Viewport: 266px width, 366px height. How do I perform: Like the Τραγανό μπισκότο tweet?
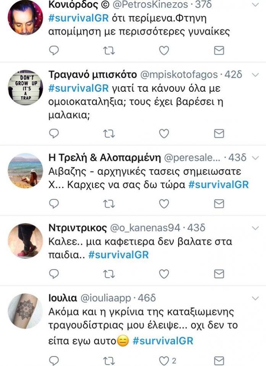coord(164,134)
